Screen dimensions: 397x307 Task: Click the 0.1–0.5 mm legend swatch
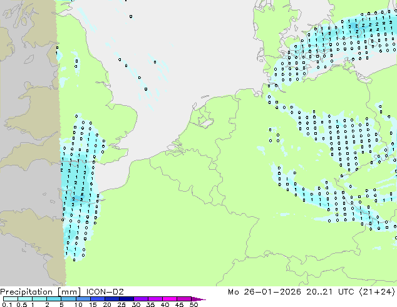click(x=11, y=299)
